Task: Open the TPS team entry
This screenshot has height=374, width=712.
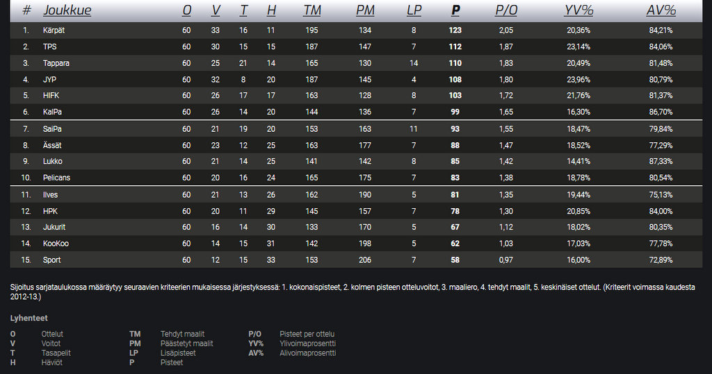Action: click(x=50, y=46)
